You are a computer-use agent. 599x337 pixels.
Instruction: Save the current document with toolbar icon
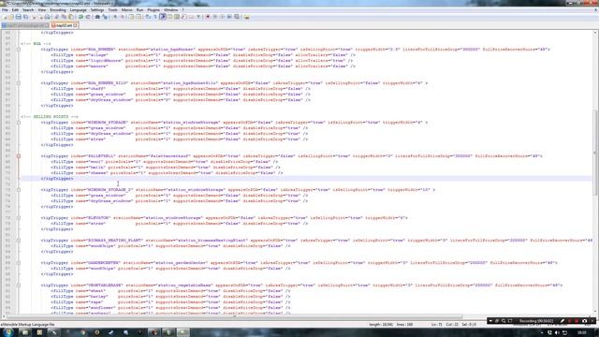[x=19, y=17]
